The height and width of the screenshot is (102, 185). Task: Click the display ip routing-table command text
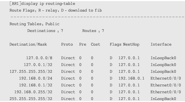pyautogui.click(x=48, y=4)
